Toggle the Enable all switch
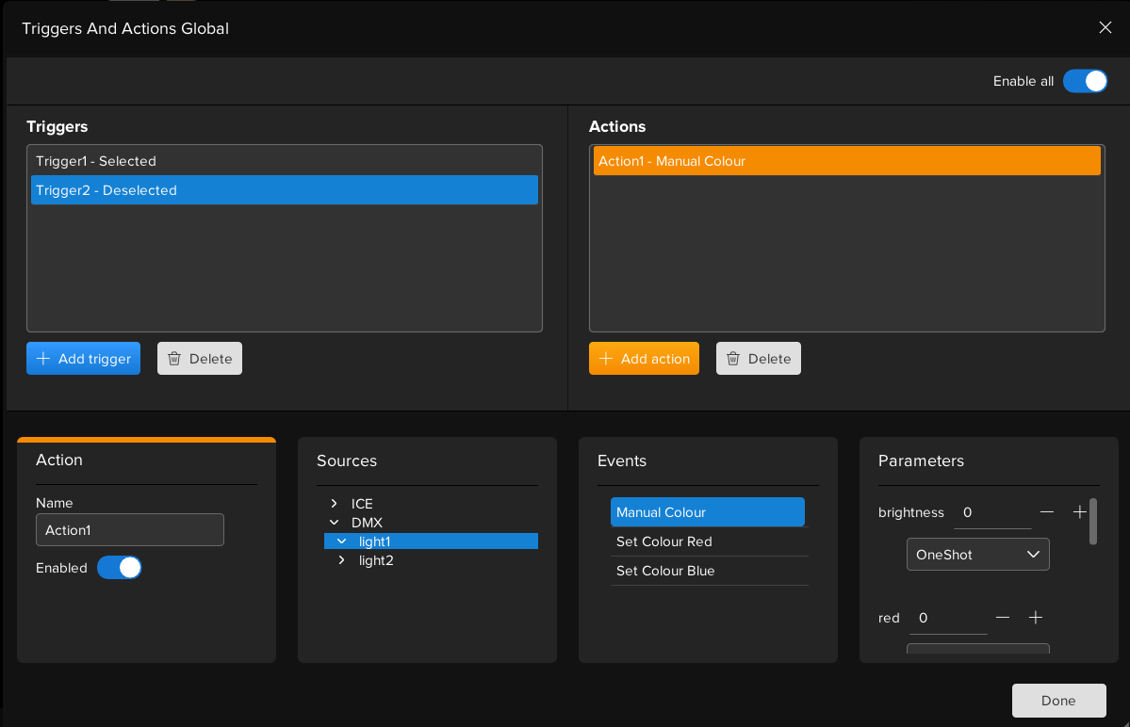1130x727 pixels. 1085,81
